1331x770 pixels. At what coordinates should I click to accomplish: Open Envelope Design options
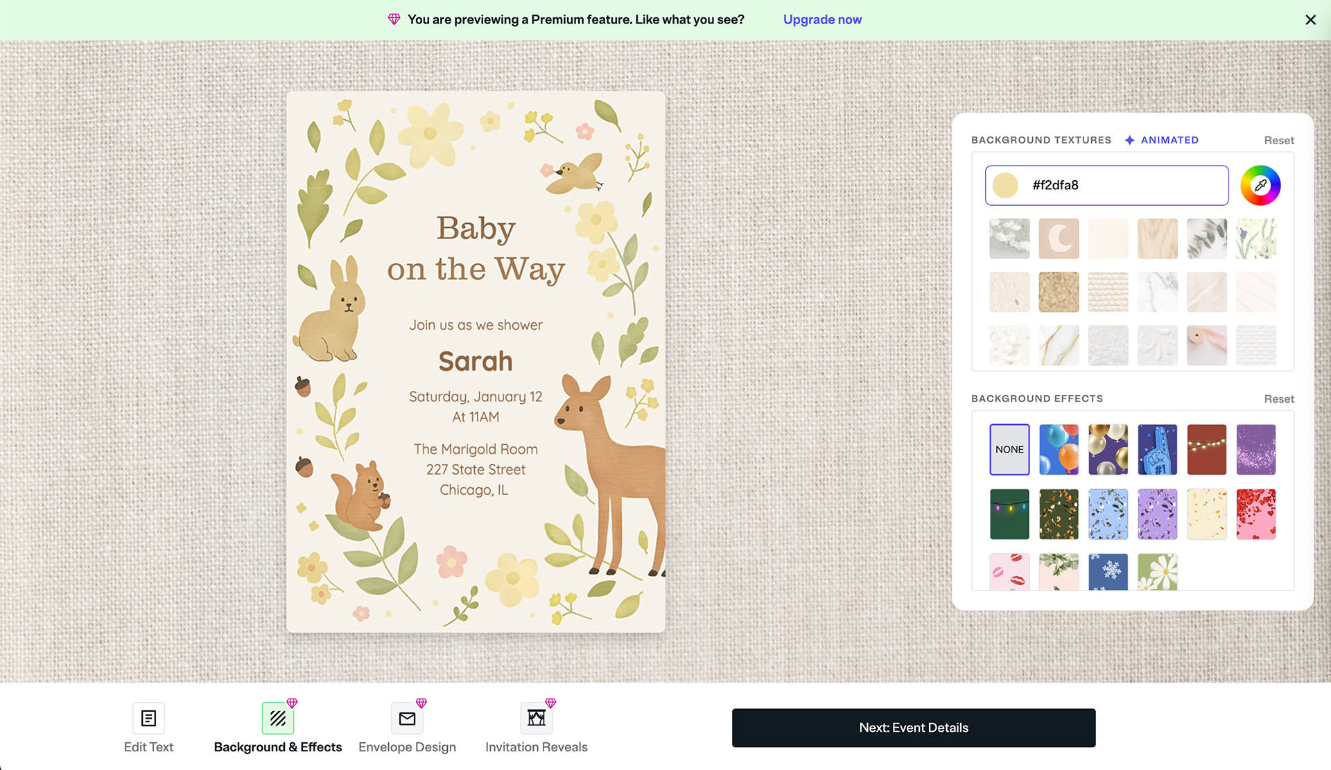pos(407,719)
